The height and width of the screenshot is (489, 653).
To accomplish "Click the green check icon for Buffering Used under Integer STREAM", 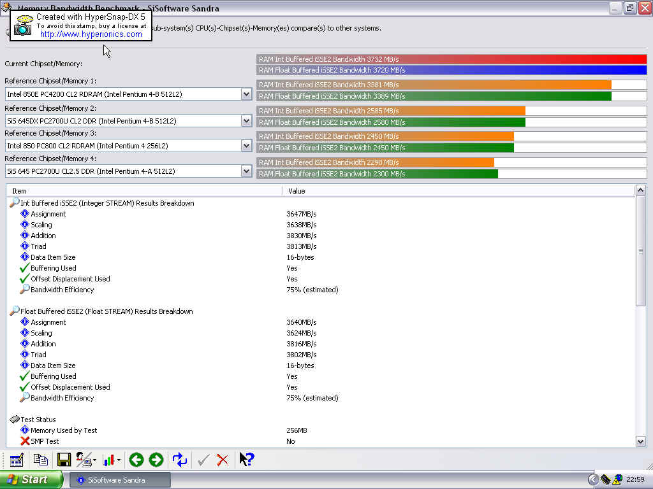I will point(25,268).
